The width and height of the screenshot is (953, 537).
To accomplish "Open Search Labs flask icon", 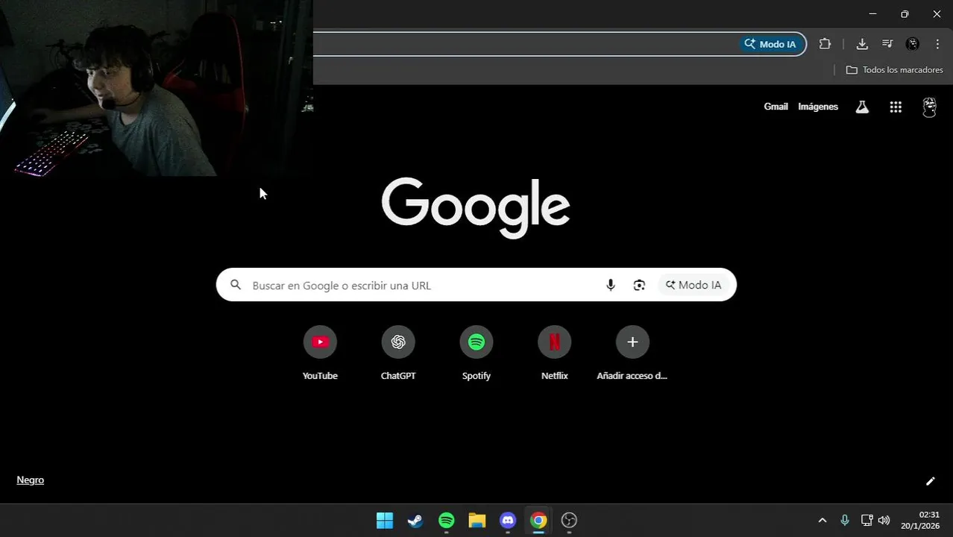I will click(x=862, y=107).
